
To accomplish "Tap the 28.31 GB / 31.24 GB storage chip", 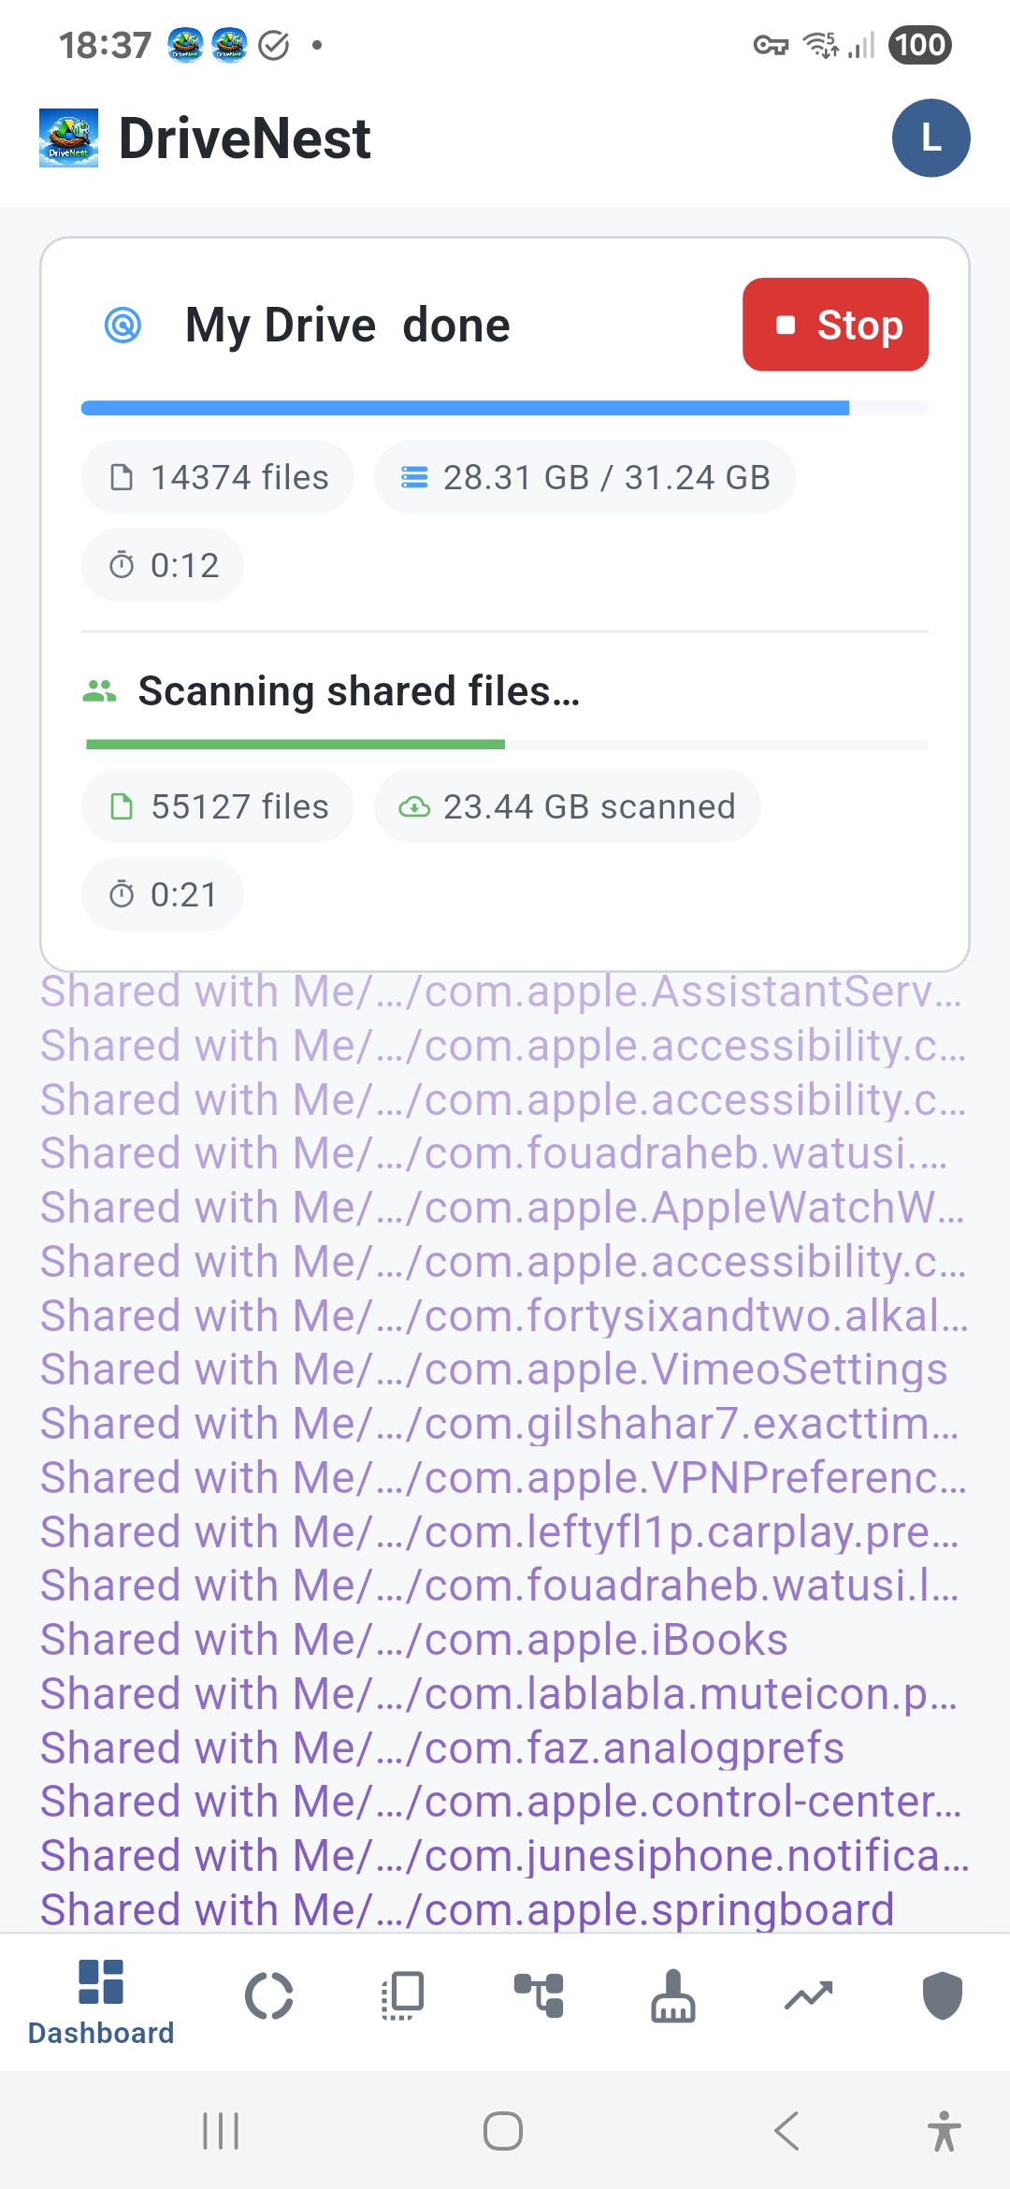I will click(x=584, y=477).
